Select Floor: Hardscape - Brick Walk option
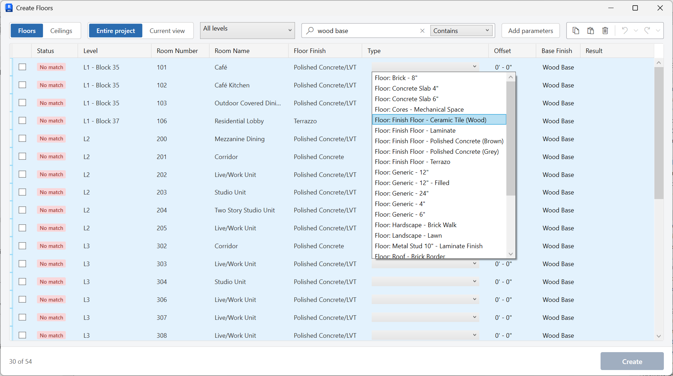The image size is (673, 376). (439, 225)
